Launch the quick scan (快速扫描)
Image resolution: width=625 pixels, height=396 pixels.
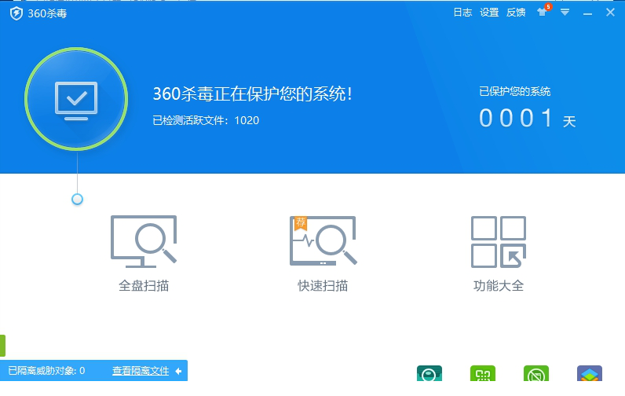tap(323, 254)
